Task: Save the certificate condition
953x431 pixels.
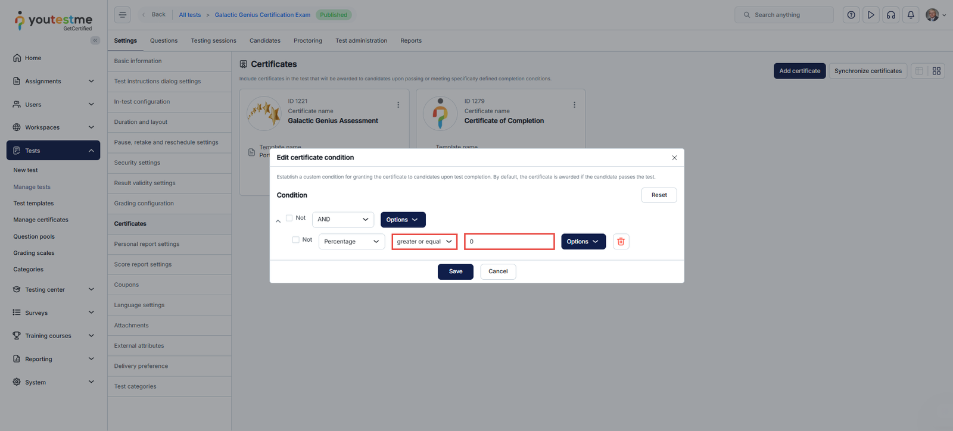Action: (455, 271)
